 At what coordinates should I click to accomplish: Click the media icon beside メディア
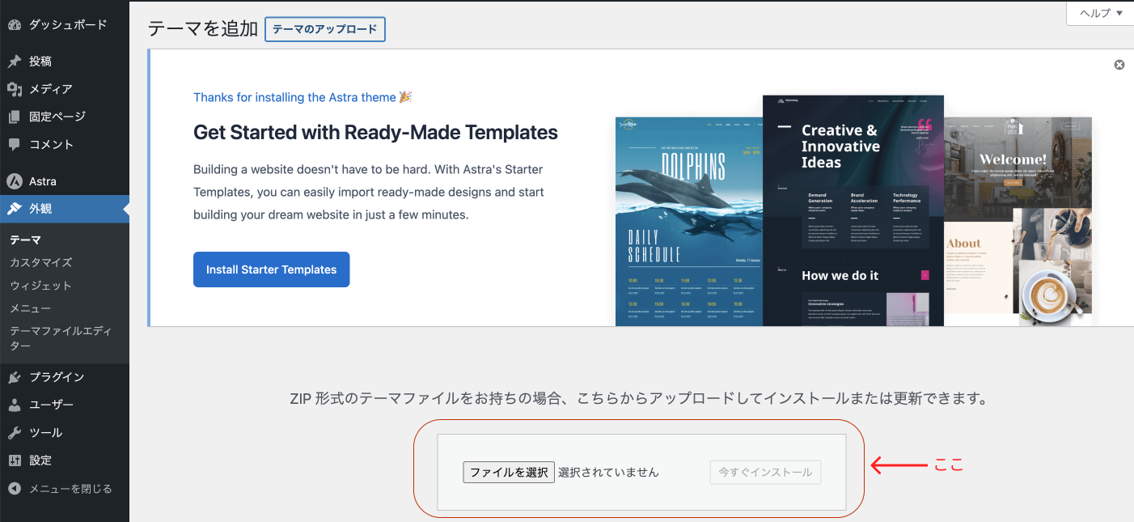pos(14,89)
